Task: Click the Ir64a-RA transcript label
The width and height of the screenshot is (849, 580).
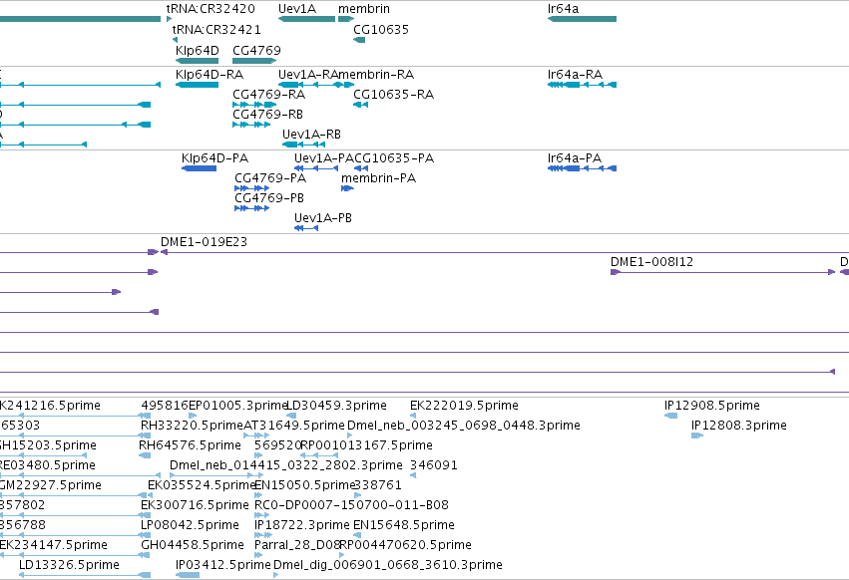Action: tap(575, 75)
